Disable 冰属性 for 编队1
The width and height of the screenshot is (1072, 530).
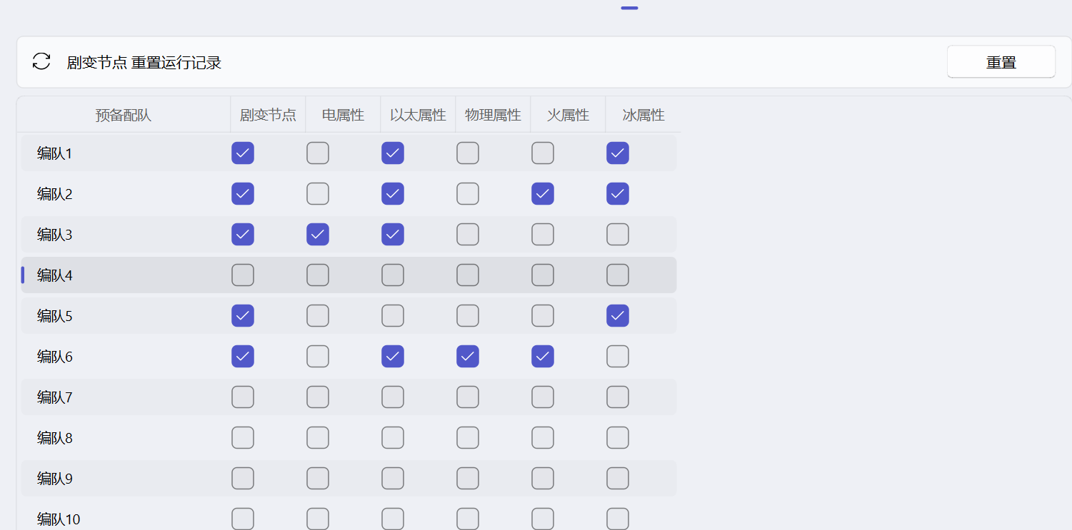point(617,153)
